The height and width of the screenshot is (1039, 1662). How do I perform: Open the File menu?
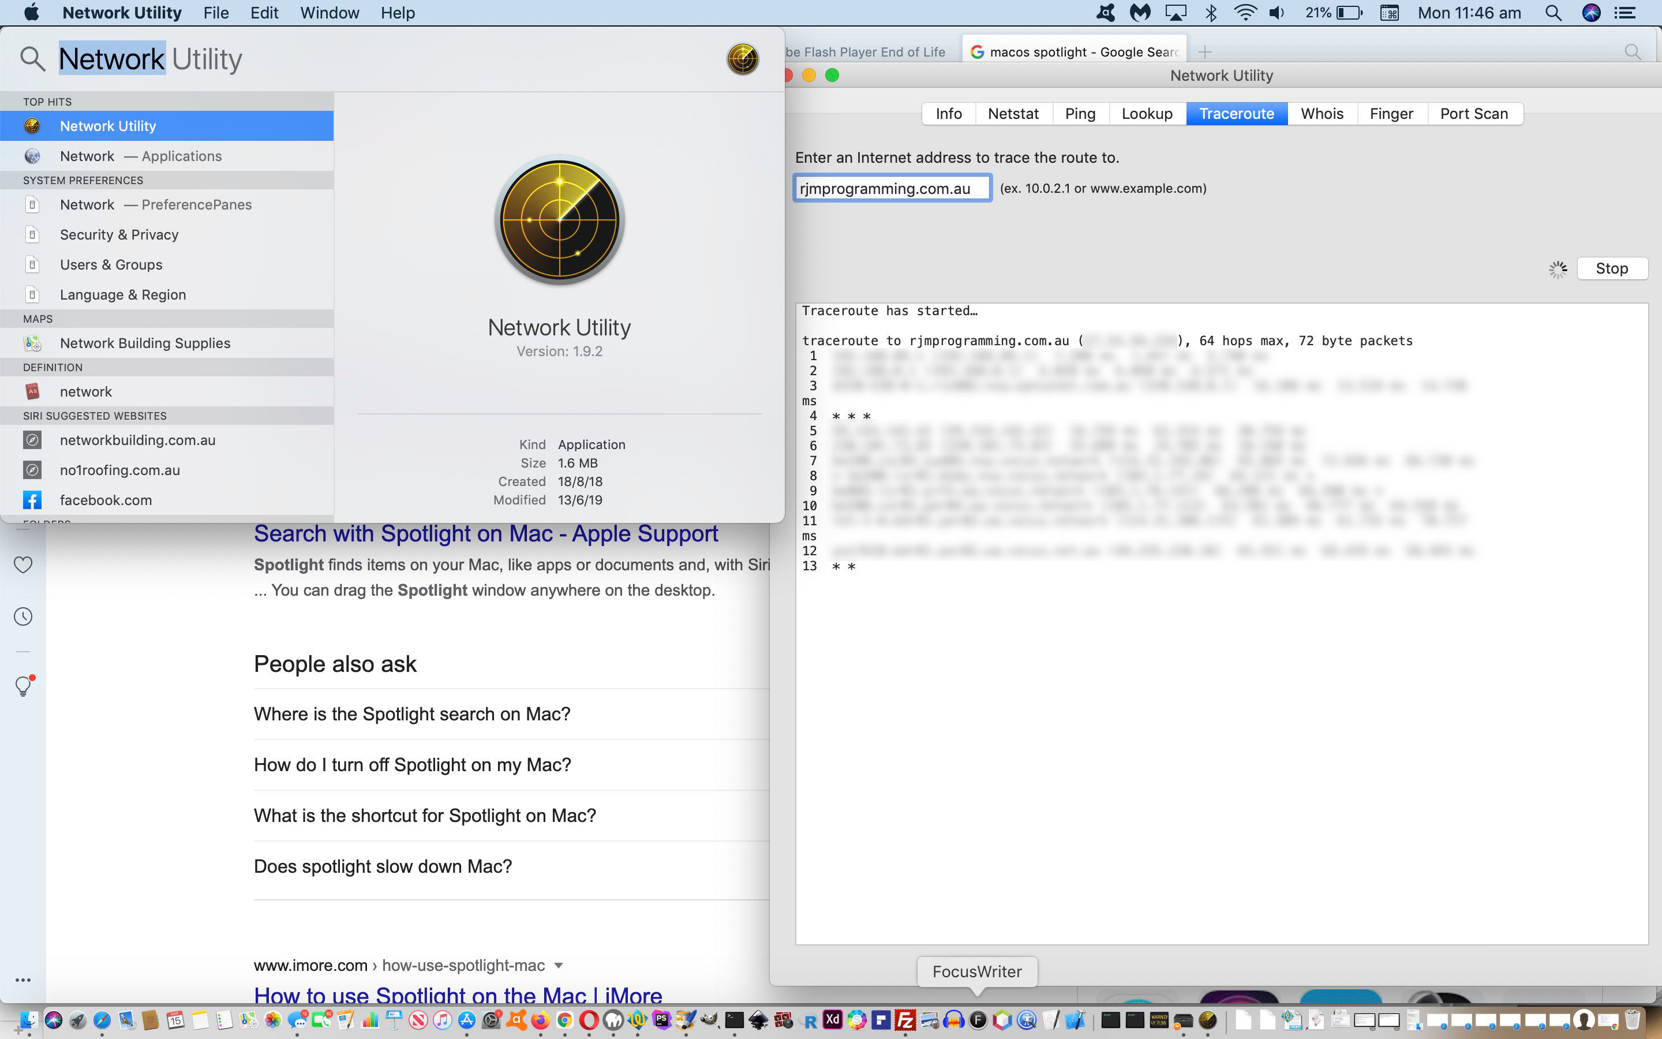click(x=216, y=12)
